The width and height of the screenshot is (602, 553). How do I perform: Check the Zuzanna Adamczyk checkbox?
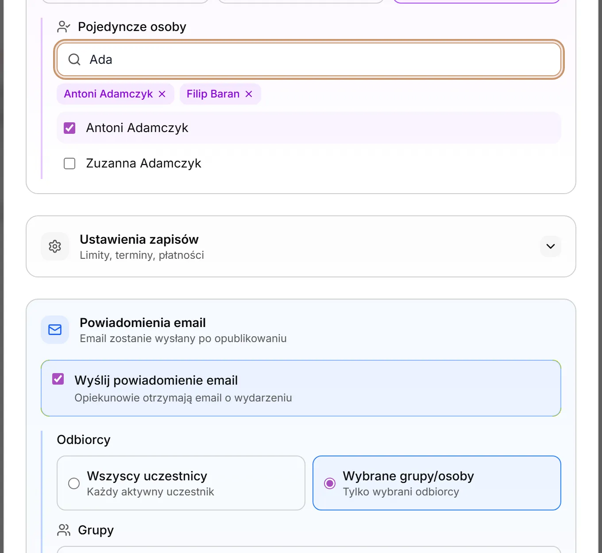click(69, 164)
